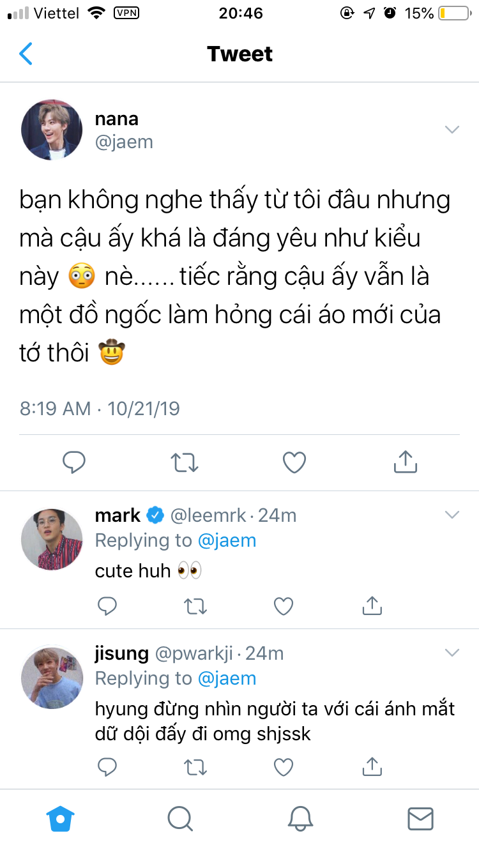The image size is (479, 852).
Task: View nana's profile picture
Action: pyautogui.click(x=52, y=130)
